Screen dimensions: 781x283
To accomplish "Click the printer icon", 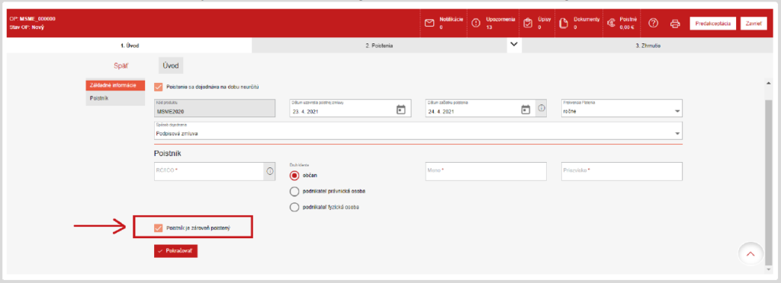I will pyautogui.click(x=675, y=23).
